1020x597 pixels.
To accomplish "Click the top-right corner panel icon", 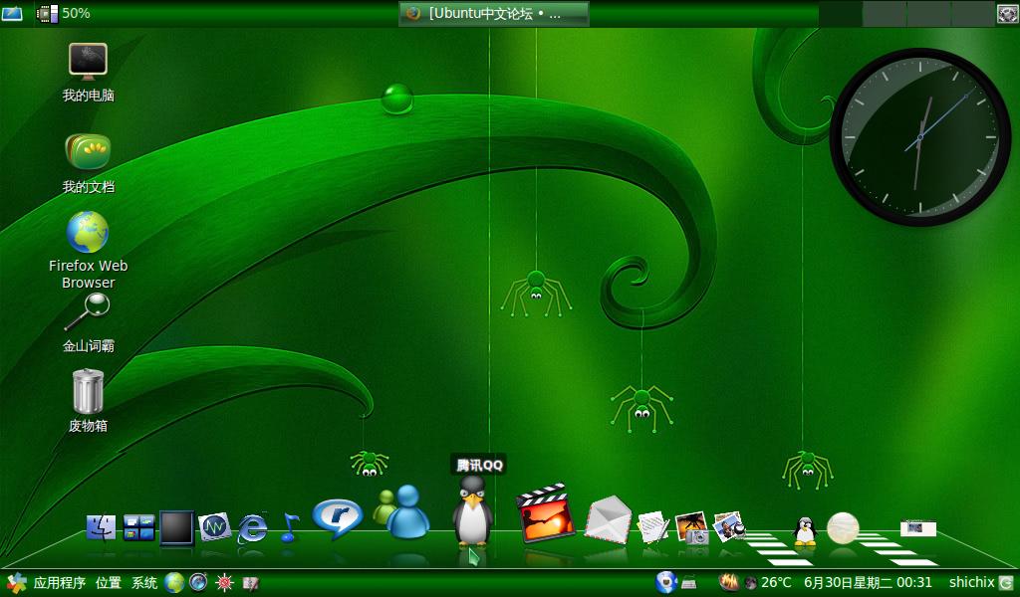I will point(1008,14).
